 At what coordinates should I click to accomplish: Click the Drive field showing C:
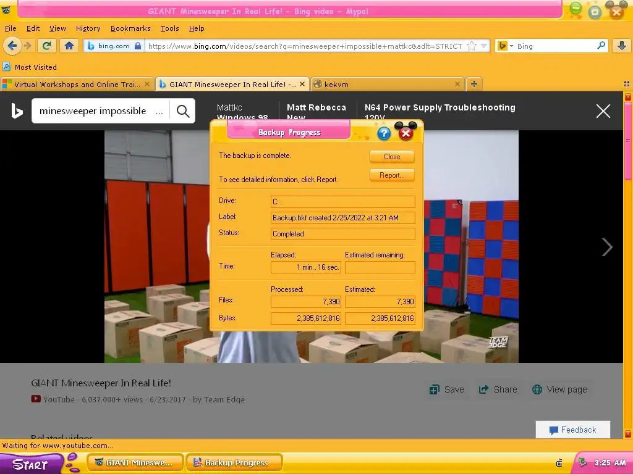pos(342,202)
